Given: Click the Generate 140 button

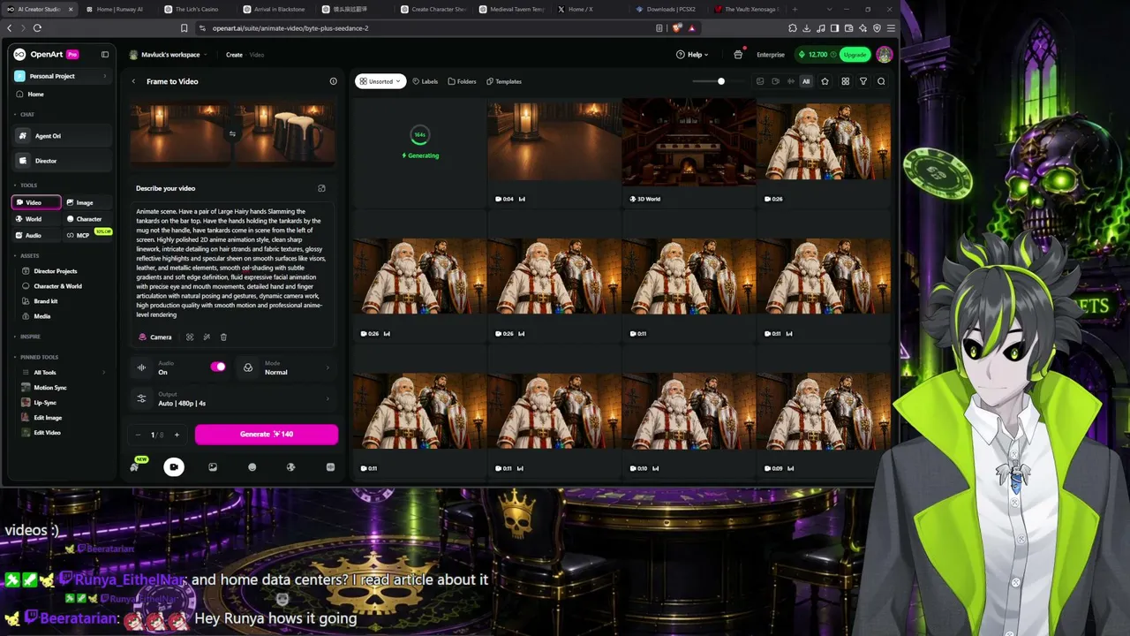Looking at the screenshot, I should tap(267, 435).
